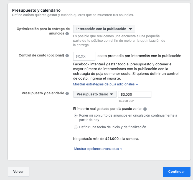Screen dimensions: 193x180
Task: Select radio 'Definir una fecha de inicio y finalización'
Action: [76, 127]
